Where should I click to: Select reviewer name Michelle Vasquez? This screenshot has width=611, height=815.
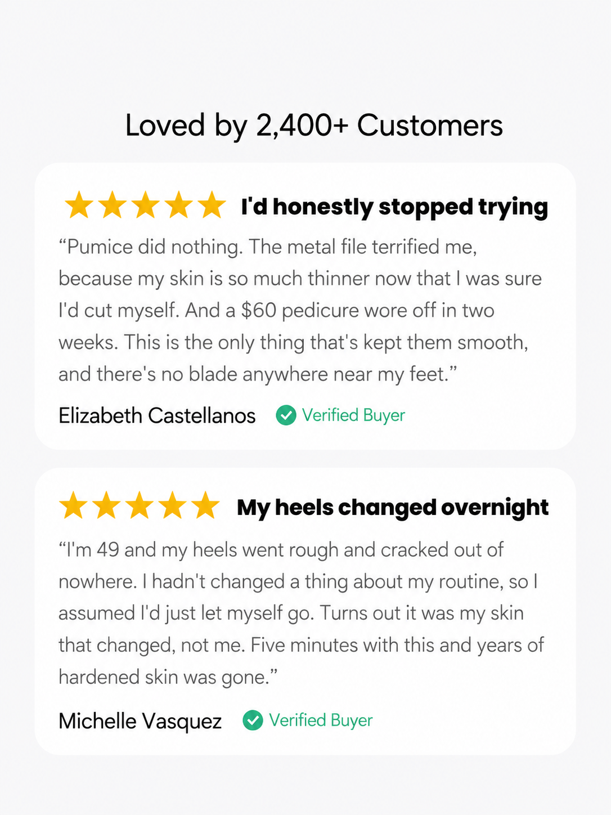point(140,721)
